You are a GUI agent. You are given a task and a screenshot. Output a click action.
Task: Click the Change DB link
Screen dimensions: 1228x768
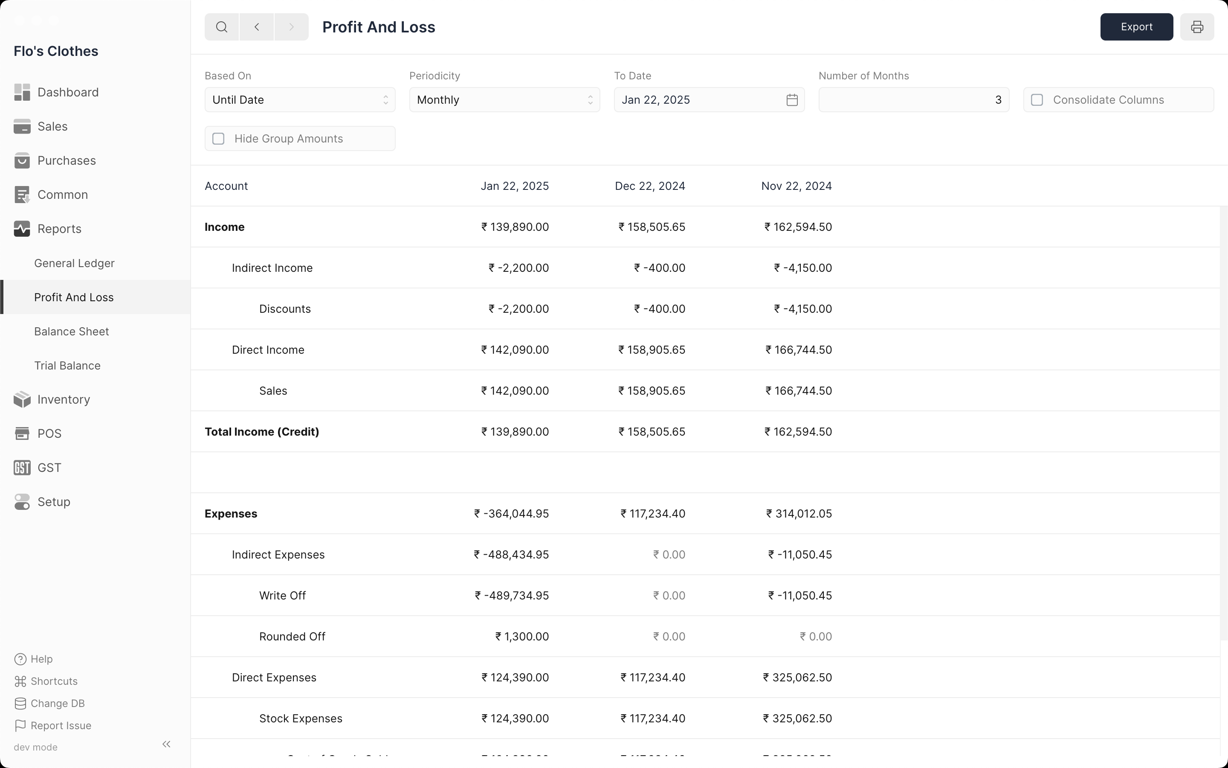pyautogui.click(x=57, y=704)
